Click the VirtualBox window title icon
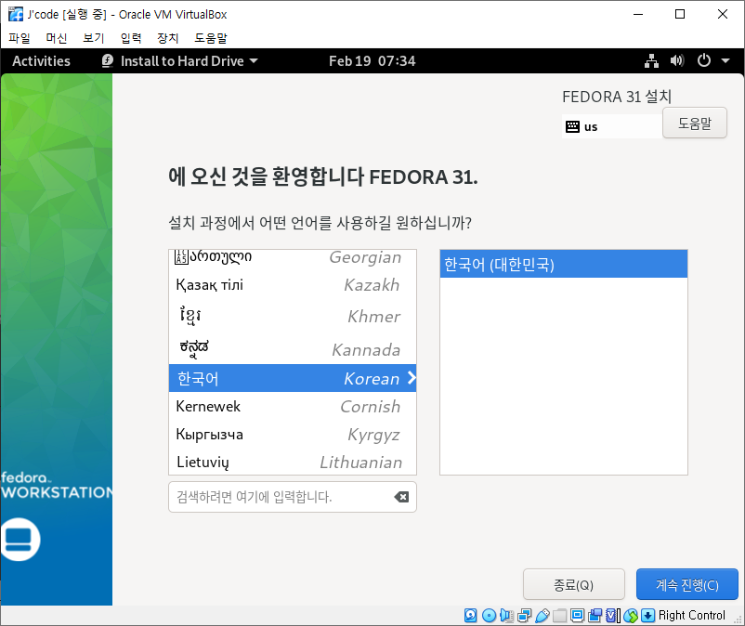 tap(16, 14)
